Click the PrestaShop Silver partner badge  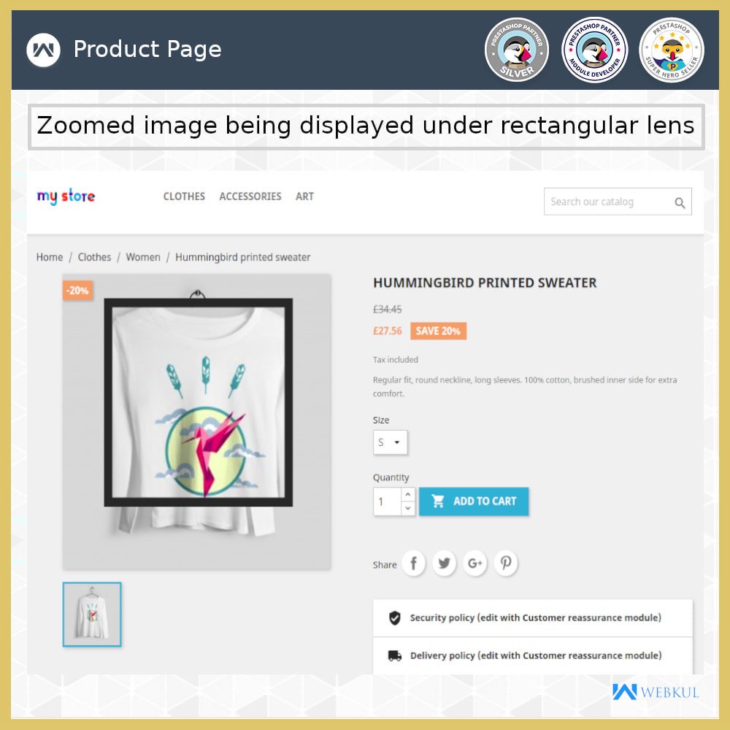[x=516, y=50]
